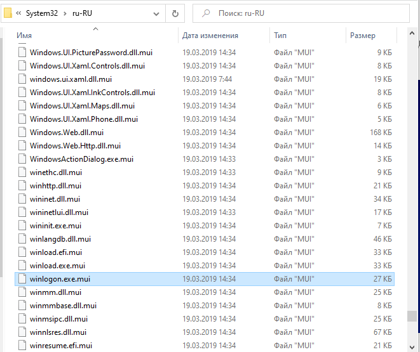Viewport: 420px width, 352px height.
Task: Select Windows.UI.Xaml.Maps.dll.mui
Action: tap(82, 106)
